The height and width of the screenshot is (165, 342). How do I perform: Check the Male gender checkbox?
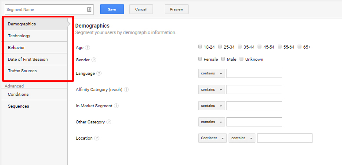(223, 59)
